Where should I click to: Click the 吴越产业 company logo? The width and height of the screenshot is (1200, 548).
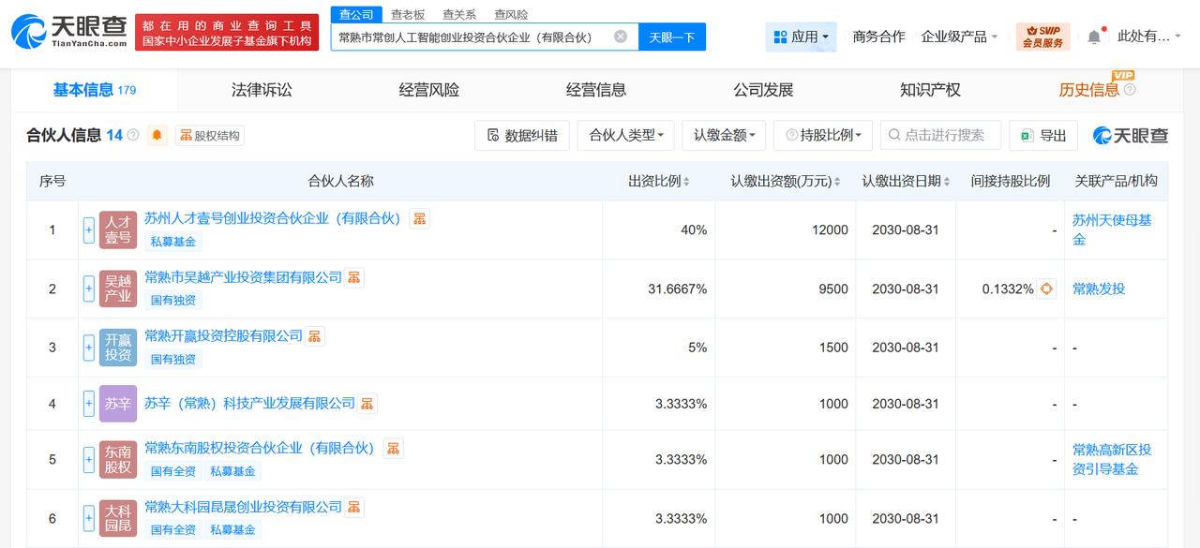coord(118,289)
